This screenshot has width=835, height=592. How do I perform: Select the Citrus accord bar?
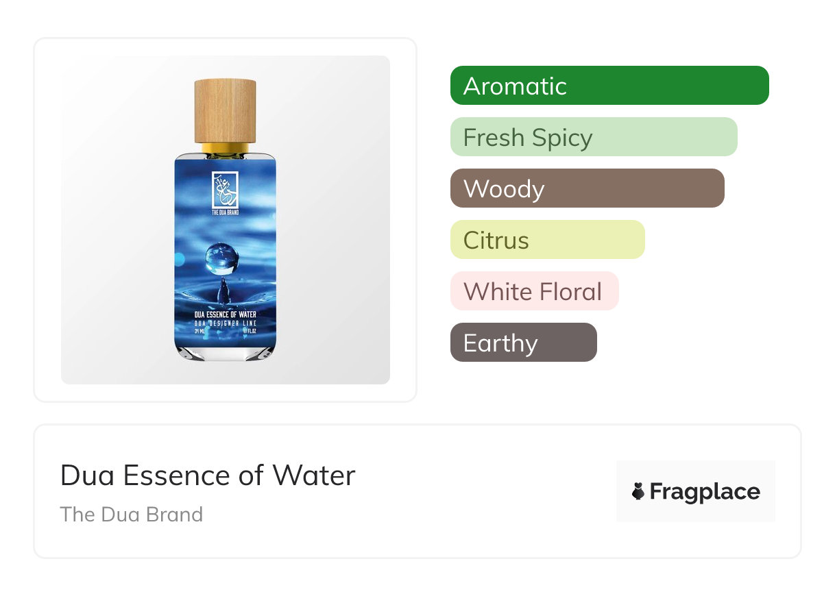(547, 240)
